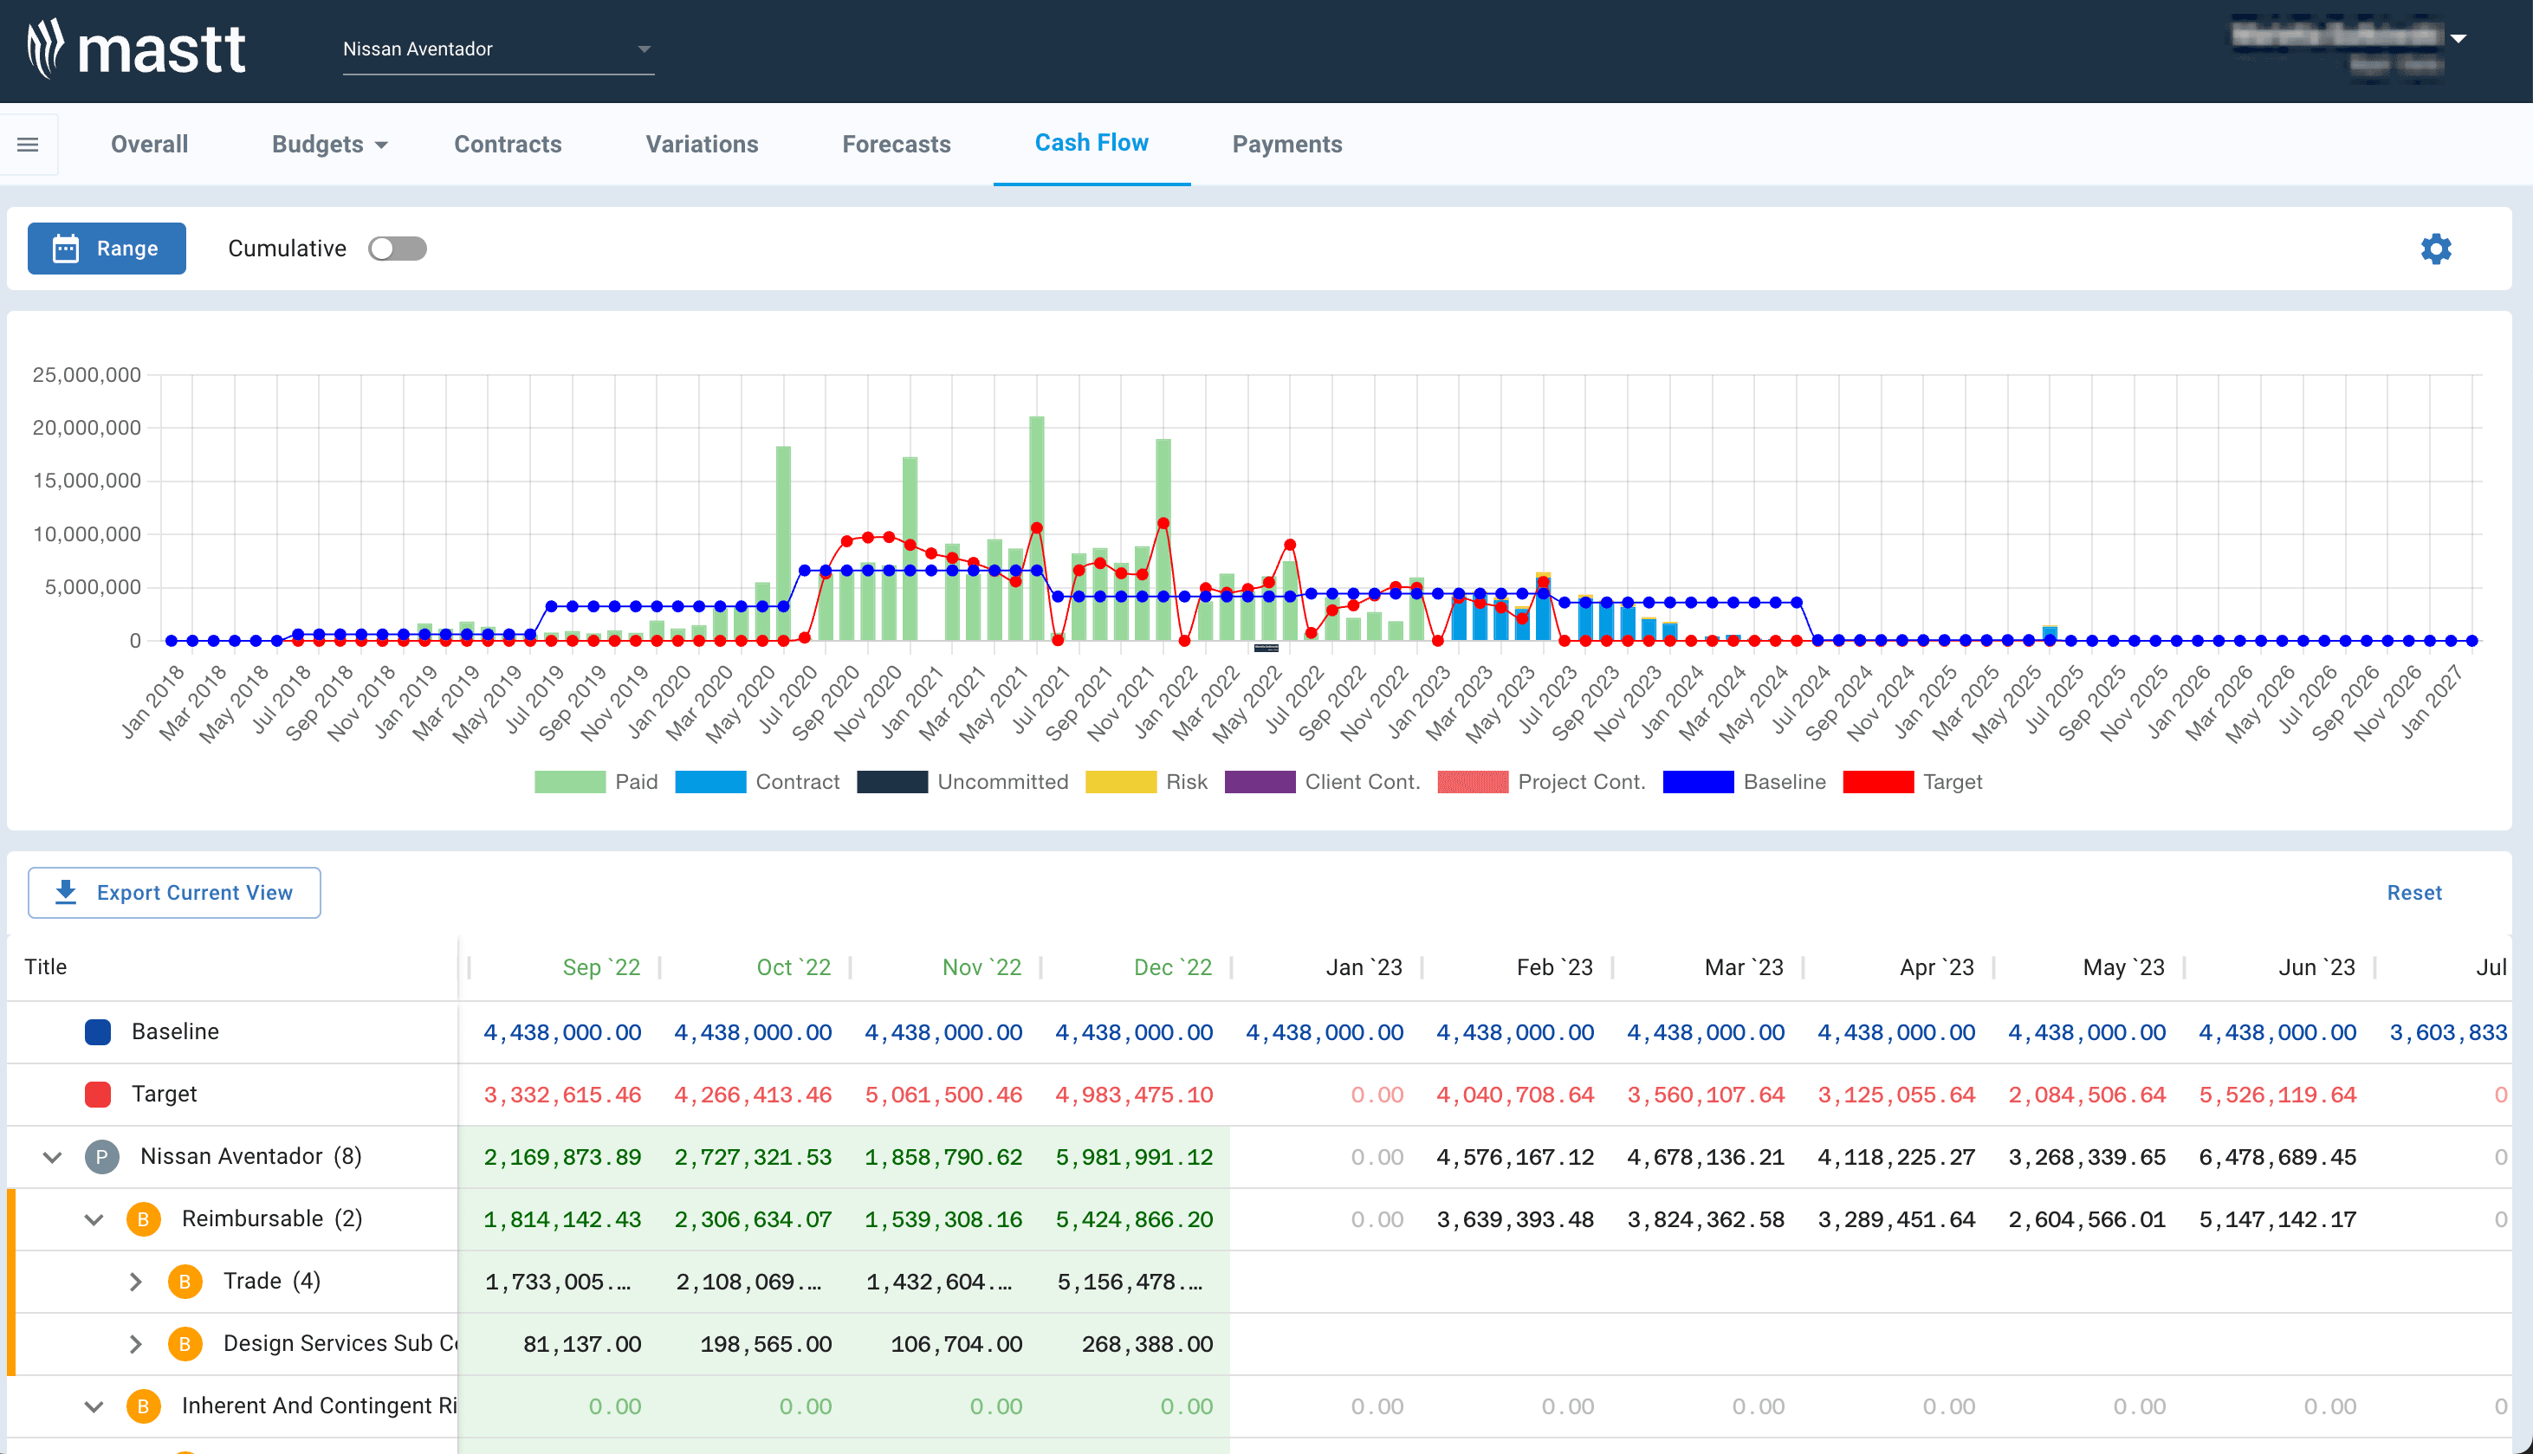2533x1454 pixels.
Task: Open the Nissan Aventador project dropdown
Action: point(498,49)
